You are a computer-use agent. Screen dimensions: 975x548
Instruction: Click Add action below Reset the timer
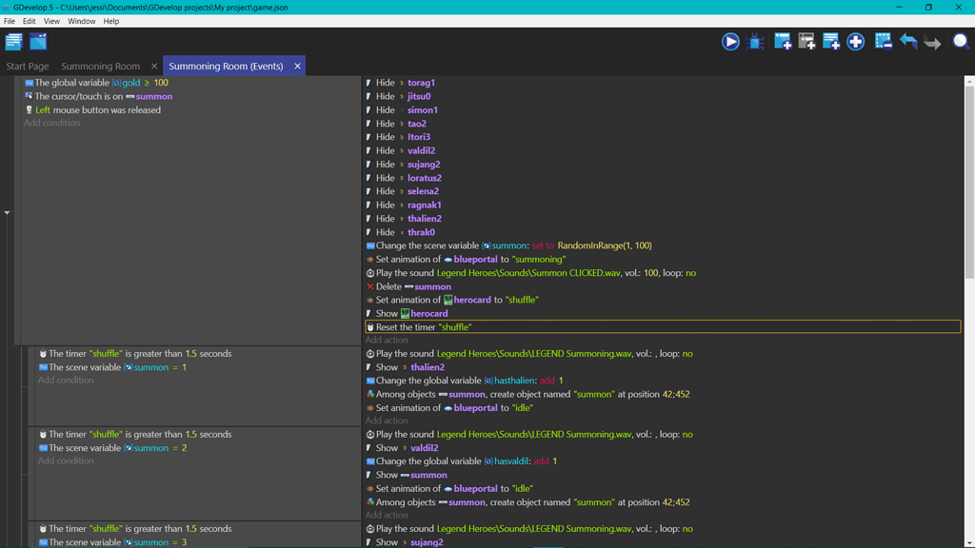coord(387,340)
